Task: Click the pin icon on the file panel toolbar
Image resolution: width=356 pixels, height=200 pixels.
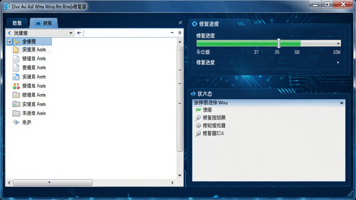Action: click(180, 33)
